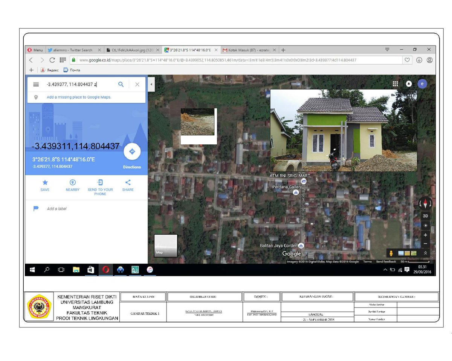Zoom out with minus button
Viewport: 452px width, 361px height.
[425, 244]
